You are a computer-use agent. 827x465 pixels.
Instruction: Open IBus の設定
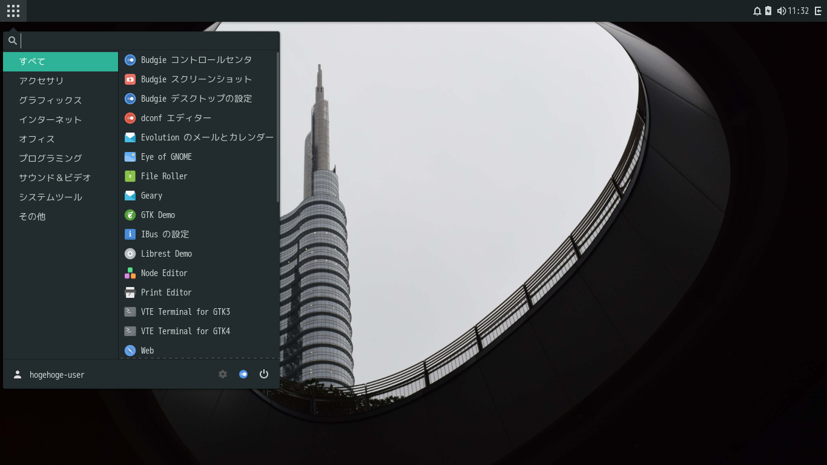point(199,234)
